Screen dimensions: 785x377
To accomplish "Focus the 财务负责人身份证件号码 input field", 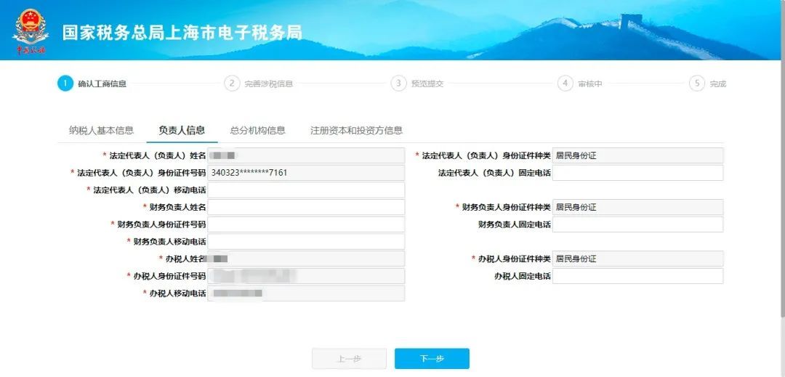I will [306, 224].
